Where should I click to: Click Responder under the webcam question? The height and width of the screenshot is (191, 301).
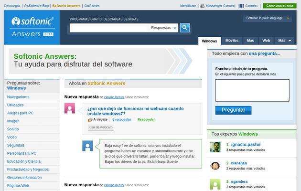(x=146, y=119)
